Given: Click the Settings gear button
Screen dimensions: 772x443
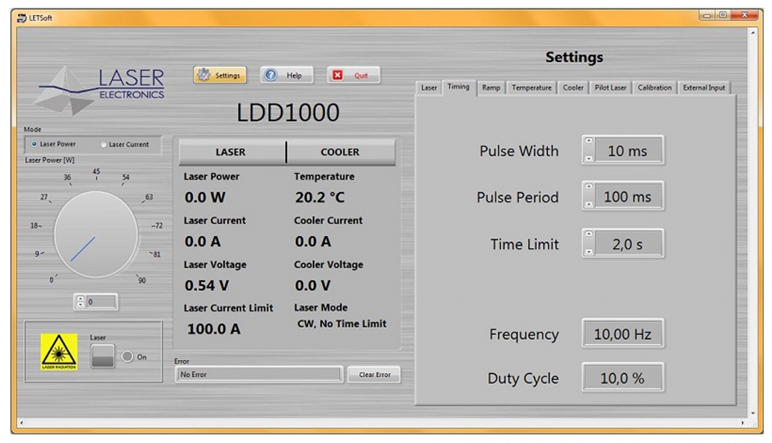Looking at the screenshot, I should (219, 75).
